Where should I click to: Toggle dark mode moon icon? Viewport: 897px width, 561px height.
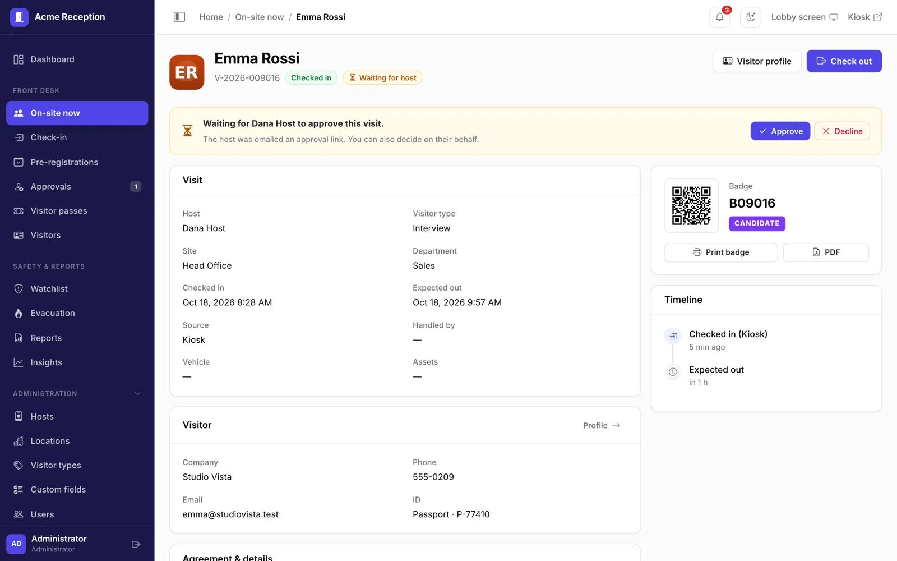point(751,17)
